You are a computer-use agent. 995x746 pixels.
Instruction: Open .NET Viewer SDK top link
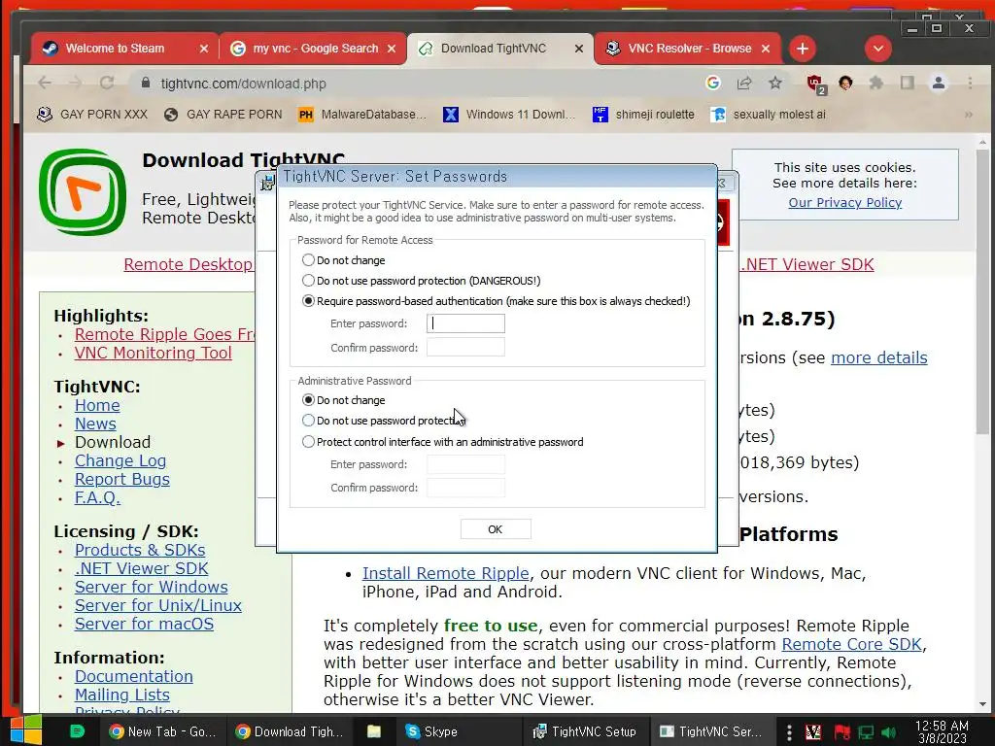807,264
